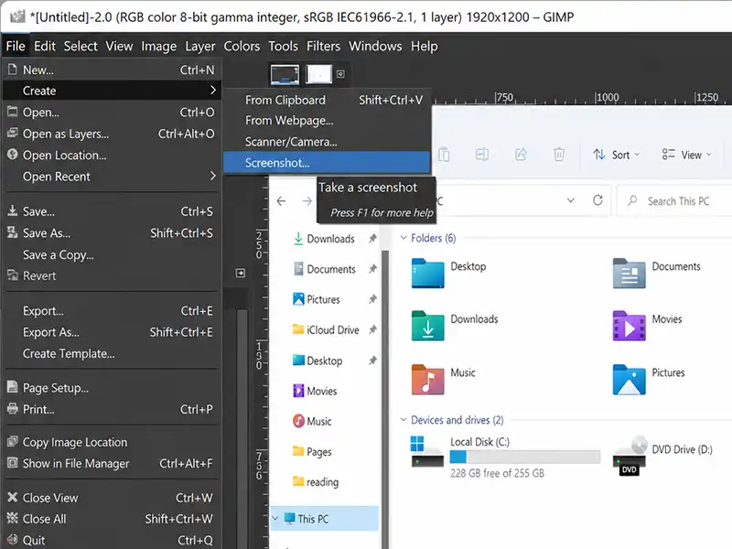Click the Explorer forward arrow
Screen dimensions: 732x549
tap(307, 201)
